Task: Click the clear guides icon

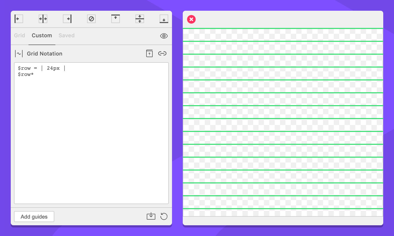Action: [x=91, y=19]
